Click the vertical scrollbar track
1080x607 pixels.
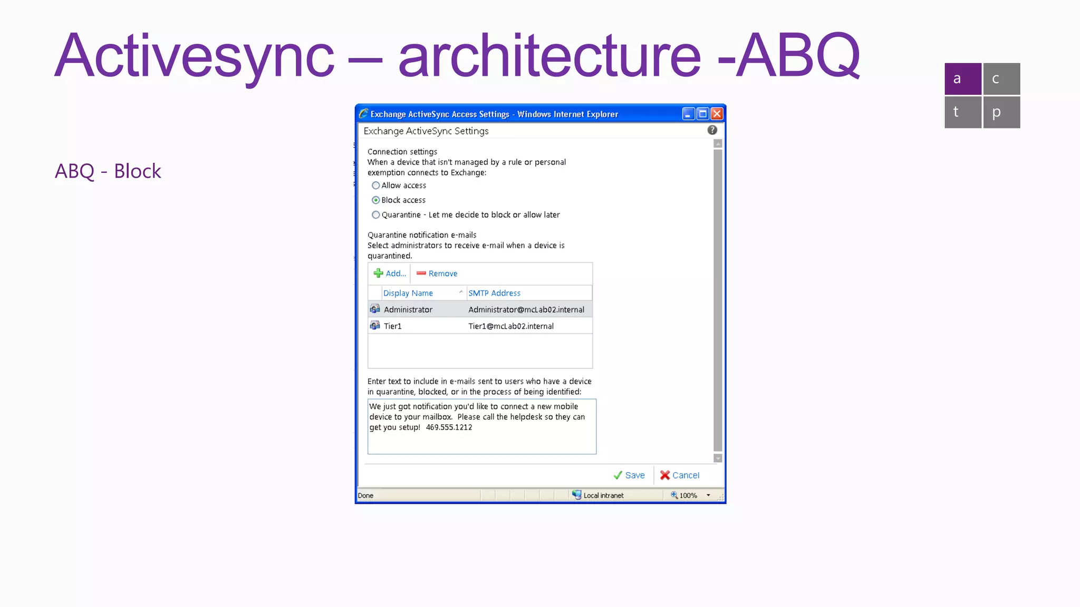pyautogui.click(x=718, y=300)
